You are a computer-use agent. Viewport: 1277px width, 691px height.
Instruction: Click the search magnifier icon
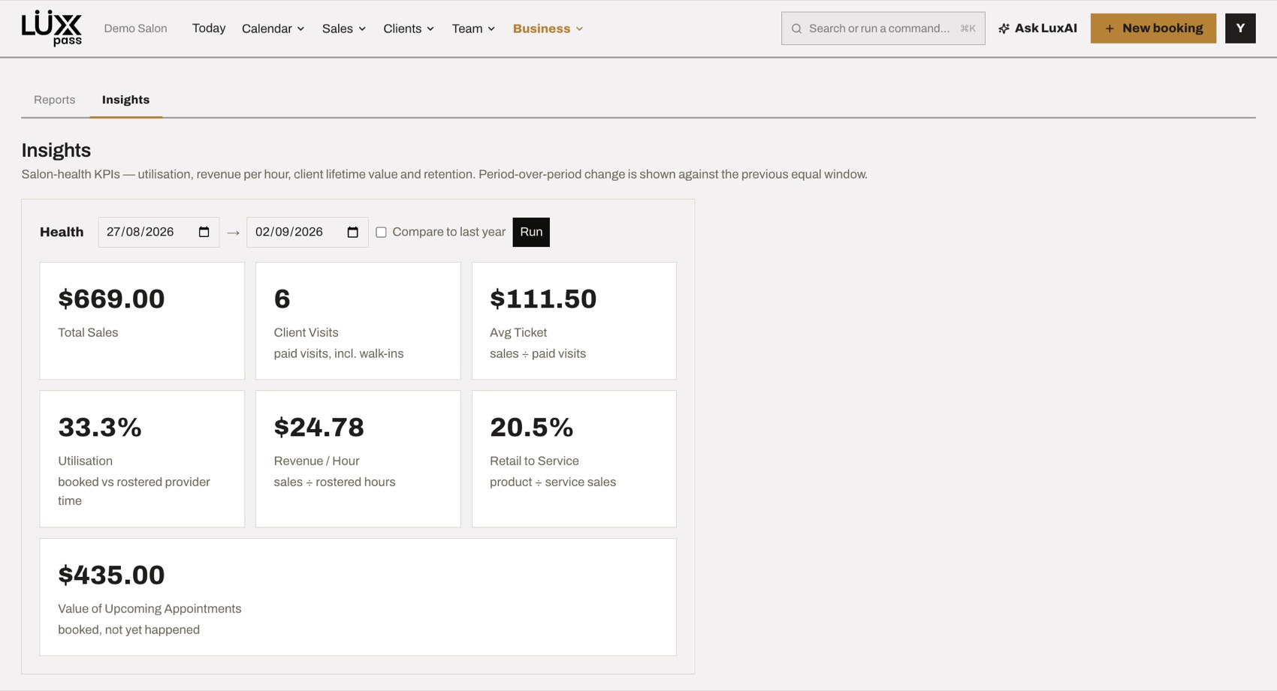[x=796, y=29]
